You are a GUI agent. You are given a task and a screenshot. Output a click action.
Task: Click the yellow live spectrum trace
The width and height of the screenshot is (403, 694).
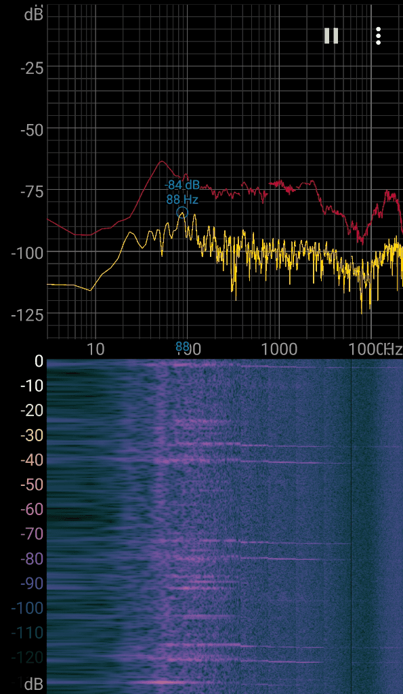266,252
